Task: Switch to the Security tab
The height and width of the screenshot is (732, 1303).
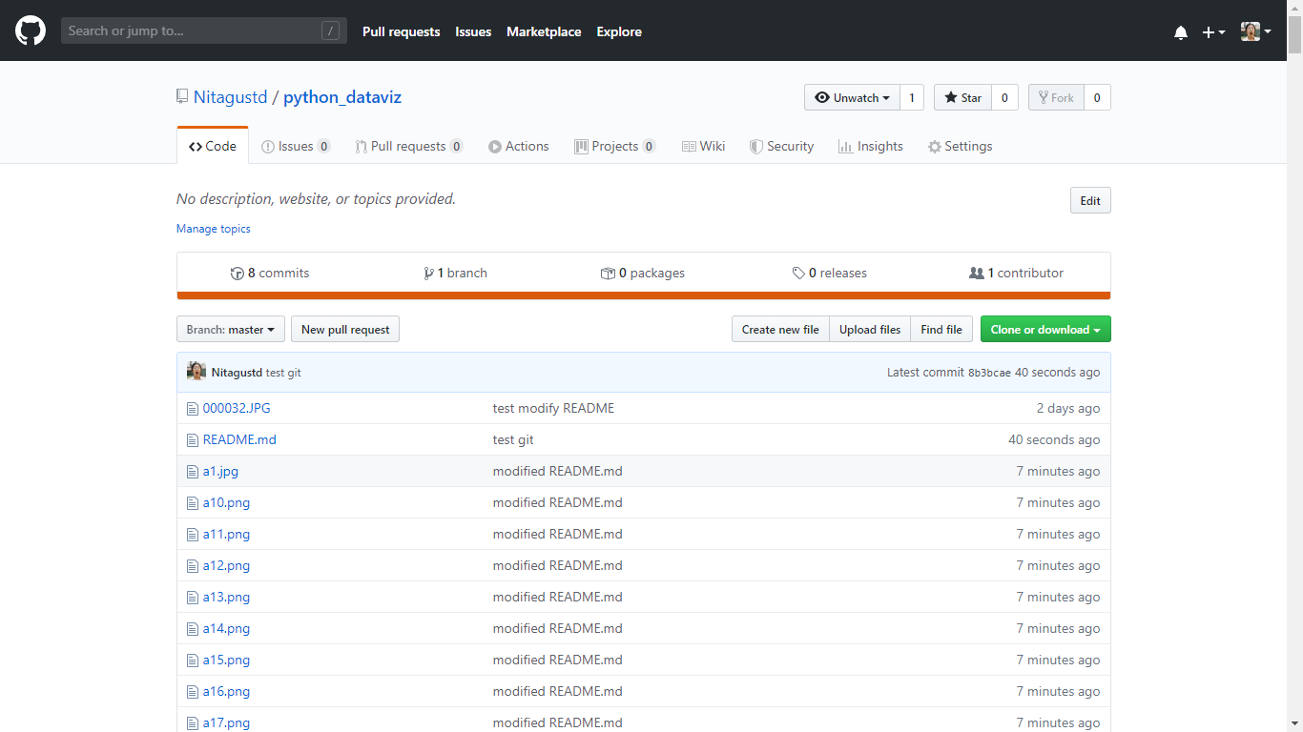Action: pos(781,146)
